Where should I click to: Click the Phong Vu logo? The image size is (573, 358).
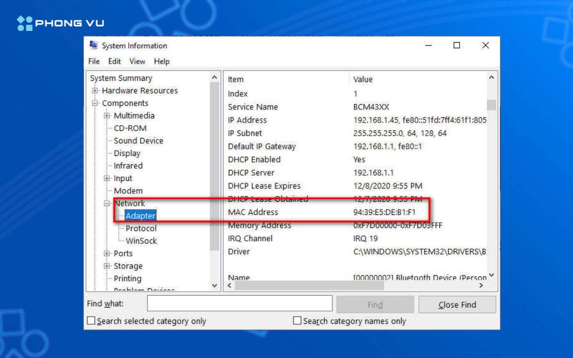(60, 23)
